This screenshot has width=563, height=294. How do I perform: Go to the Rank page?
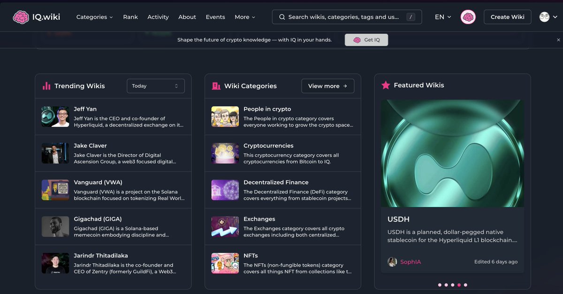pyautogui.click(x=130, y=17)
